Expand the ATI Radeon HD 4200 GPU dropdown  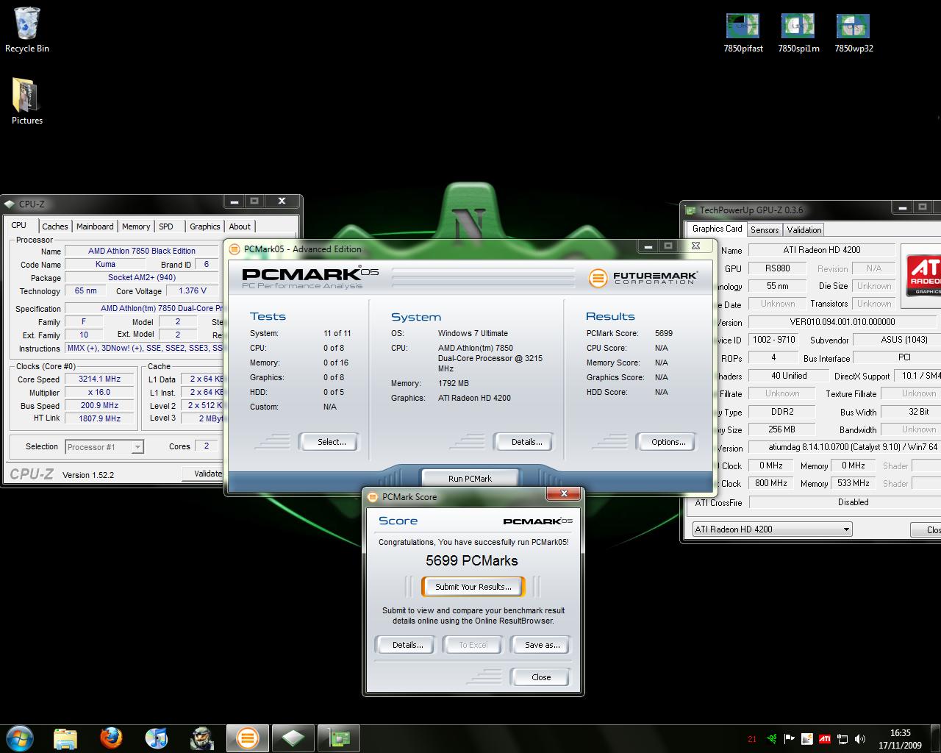pos(772,529)
